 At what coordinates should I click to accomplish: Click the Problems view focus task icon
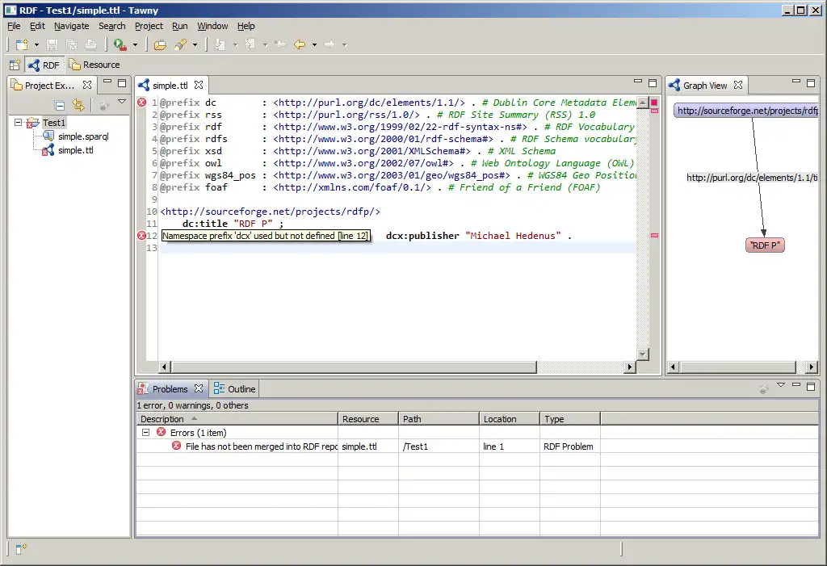coord(764,389)
